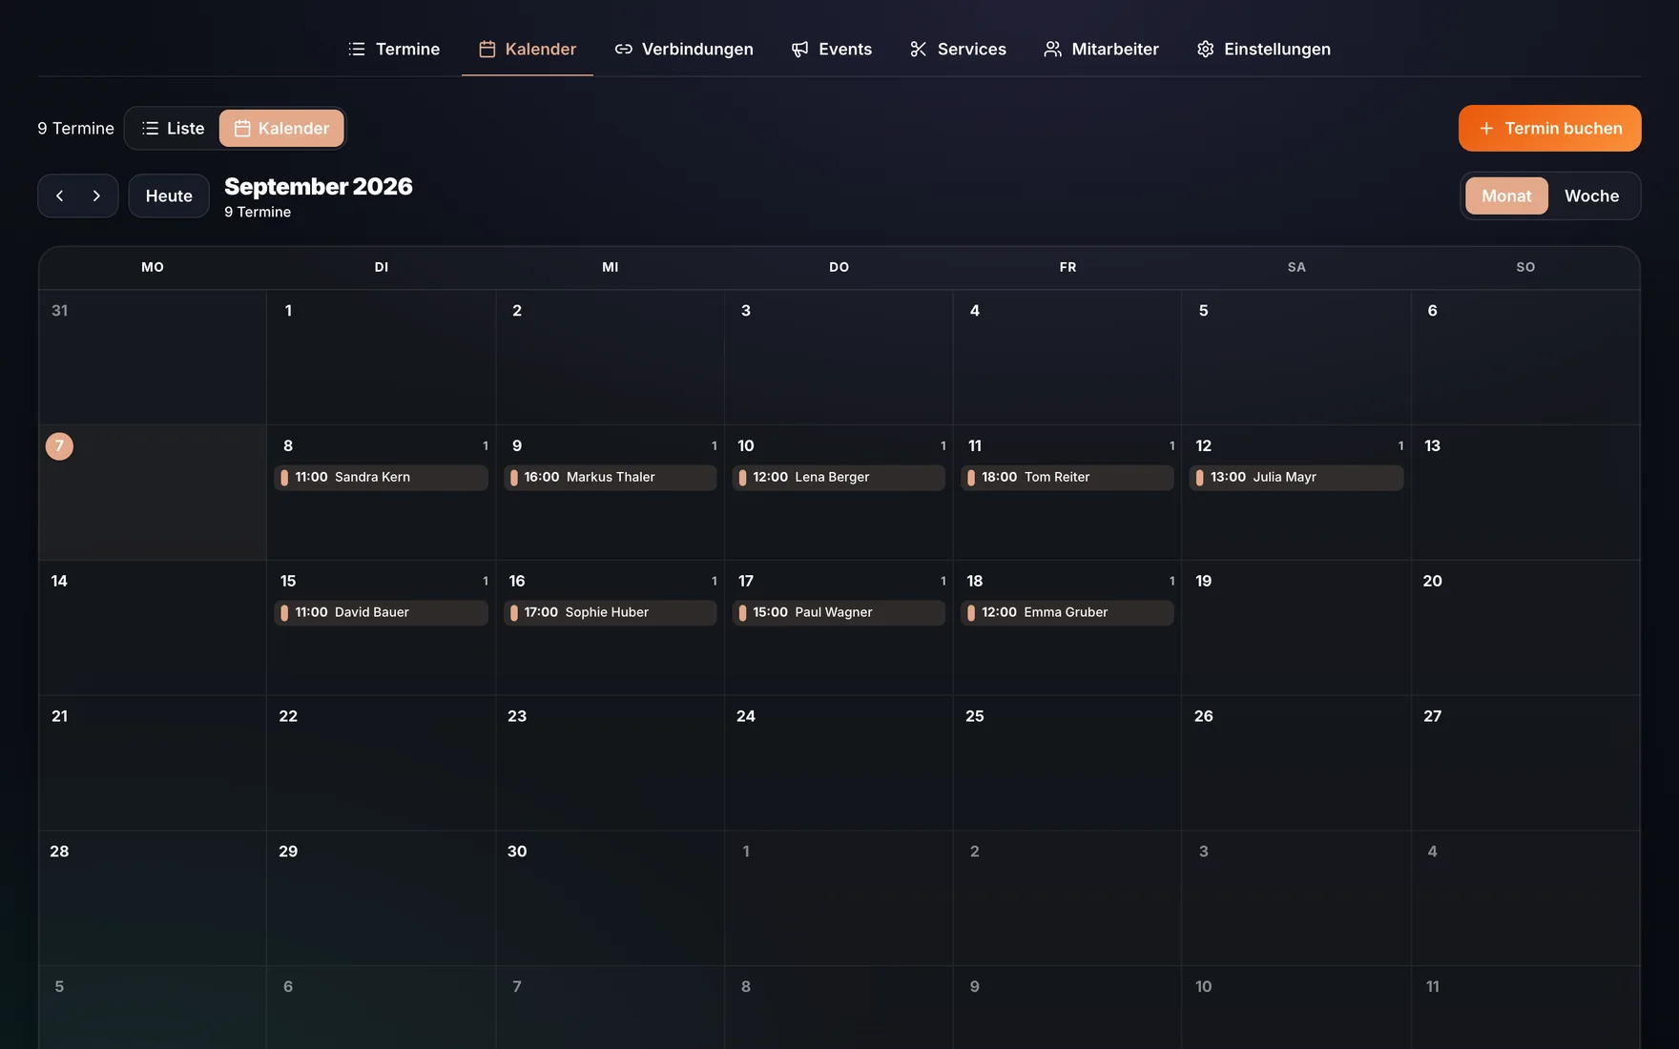Book a new appointment with Termin buchen
The height and width of the screenshot is (1049, 1679).
(1549, 128)
